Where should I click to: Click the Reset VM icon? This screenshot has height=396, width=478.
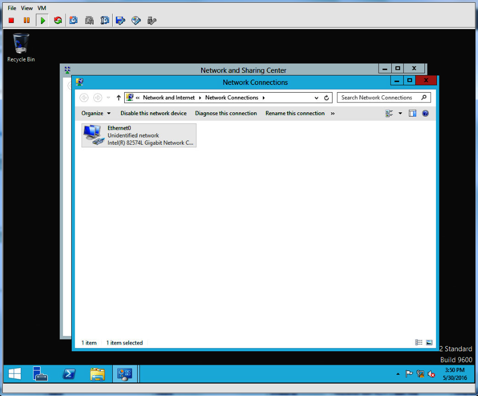point(58,20)
